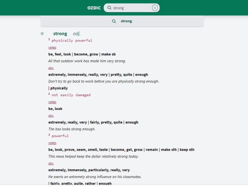The image size is (248, 186).
Task: Star the 'strong' entry as favorite
Action: (x=42, y=33)
